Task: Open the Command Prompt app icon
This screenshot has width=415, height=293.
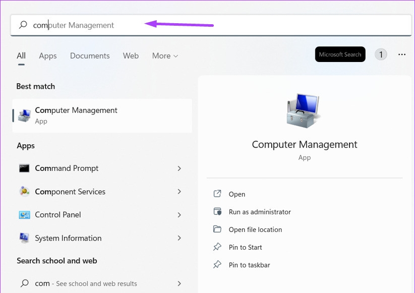Action: (x=24, y=168)
